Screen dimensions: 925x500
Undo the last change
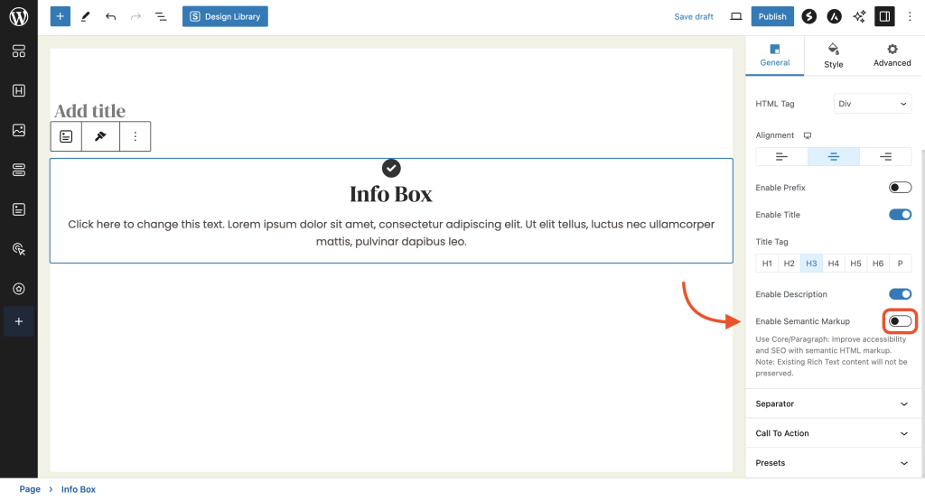[x=111, y=16]
